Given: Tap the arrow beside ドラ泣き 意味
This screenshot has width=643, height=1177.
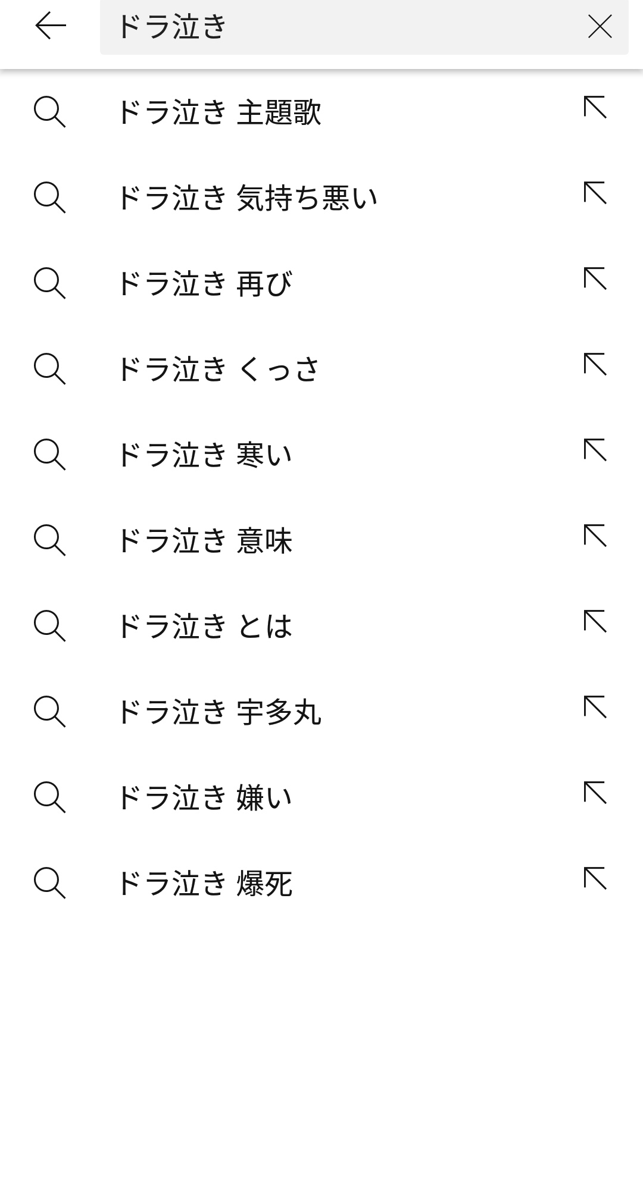Looking at the screenshot, I should (595, 536).
